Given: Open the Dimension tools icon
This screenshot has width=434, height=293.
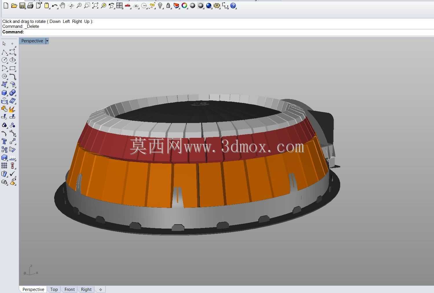Looking at the screenshot, I should click(x=225, y=6).
